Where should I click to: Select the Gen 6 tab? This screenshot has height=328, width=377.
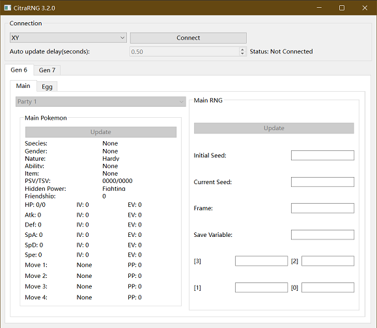pyautogui.click(x=19, y=70)
